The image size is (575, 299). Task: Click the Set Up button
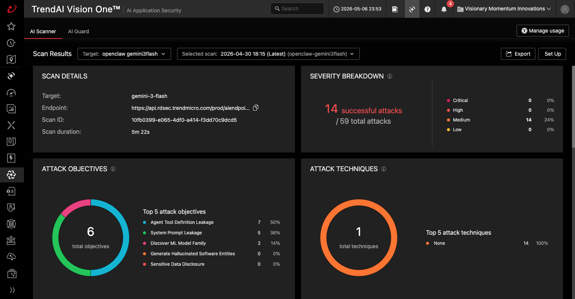tap(553, 54)
